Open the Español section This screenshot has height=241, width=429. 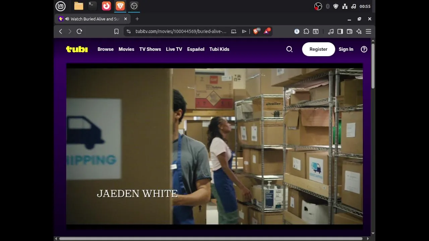[196, 49]
